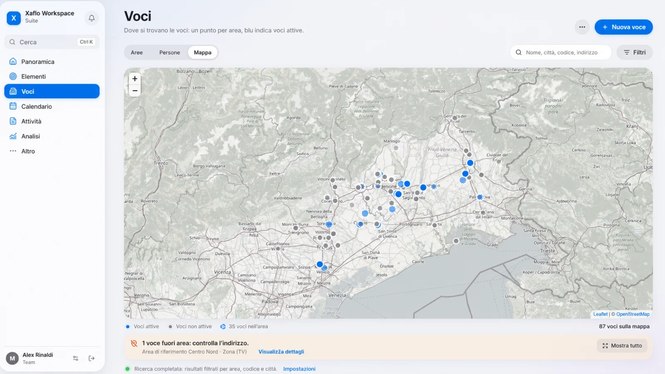Switch to the Aree tab

pyautogui.click(x=137, y=52)
